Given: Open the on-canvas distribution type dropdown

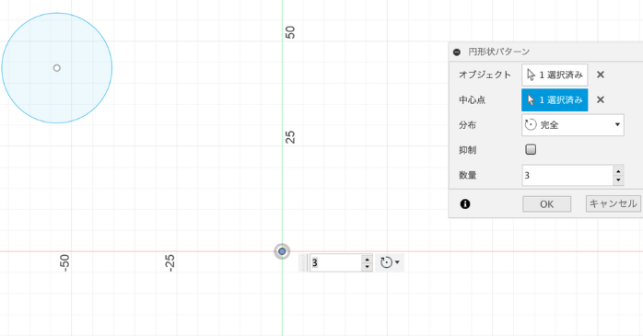Looking at the screenshot, I should [x=390, y=262].
